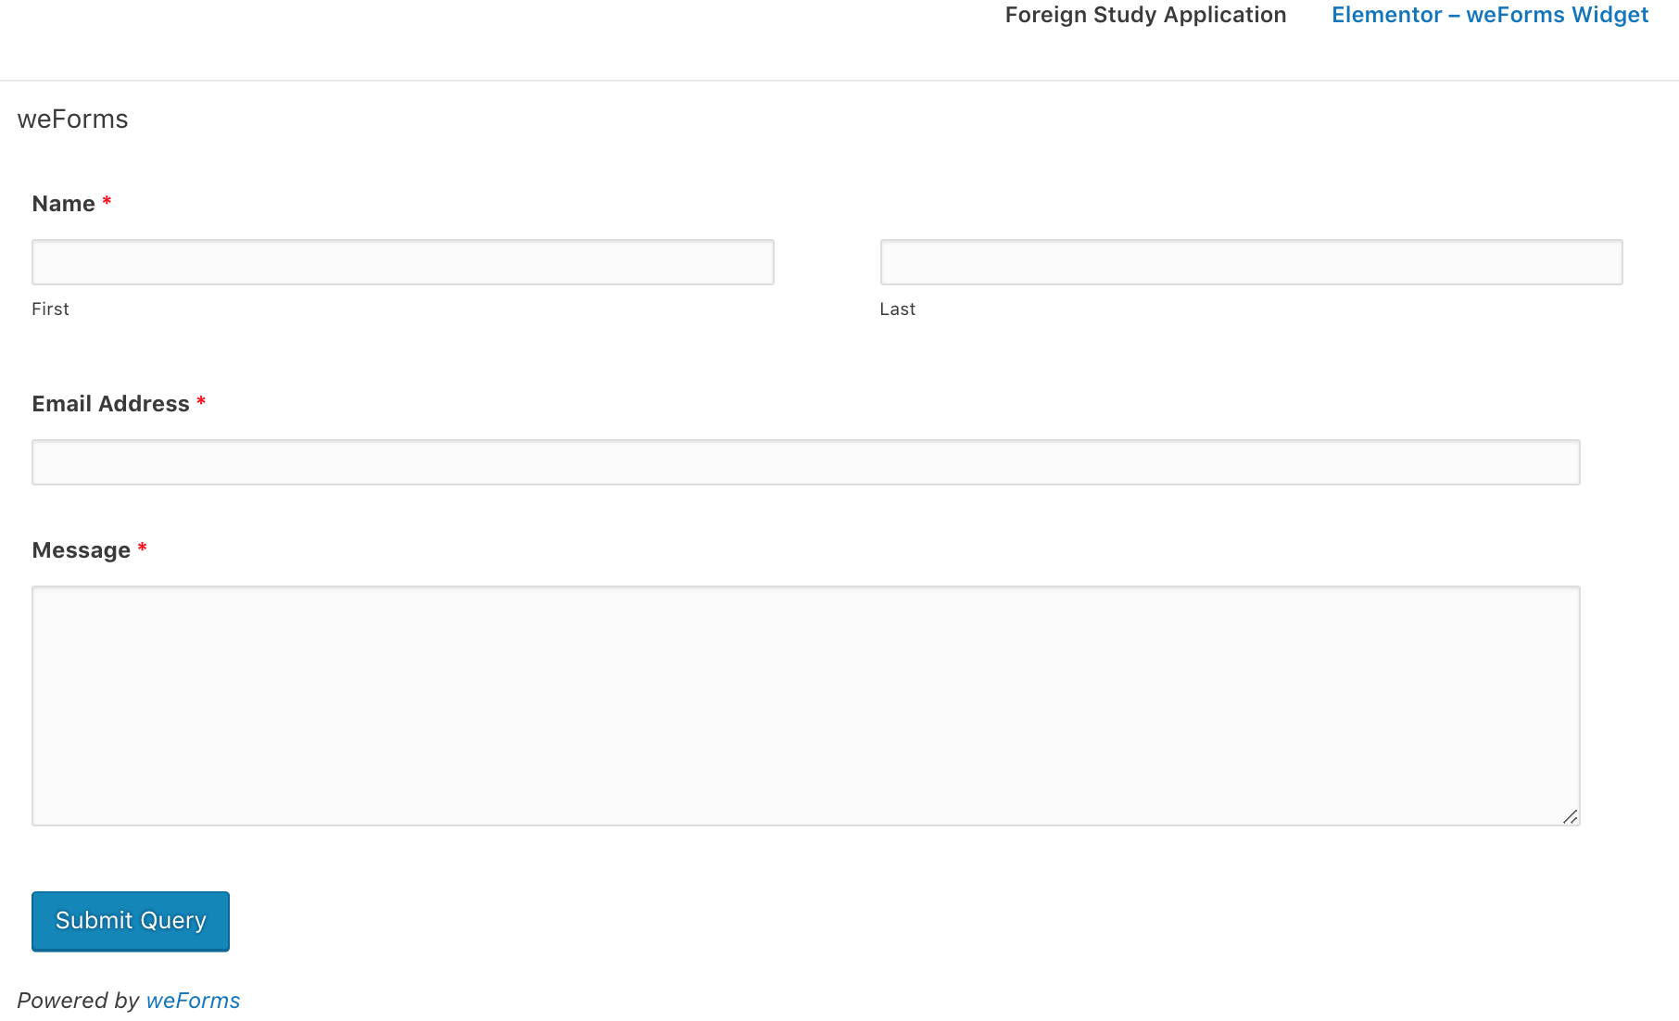The image size is (1679, 1021).
Task: Click the required asterisk next to Message
Action: click(142, 548)
